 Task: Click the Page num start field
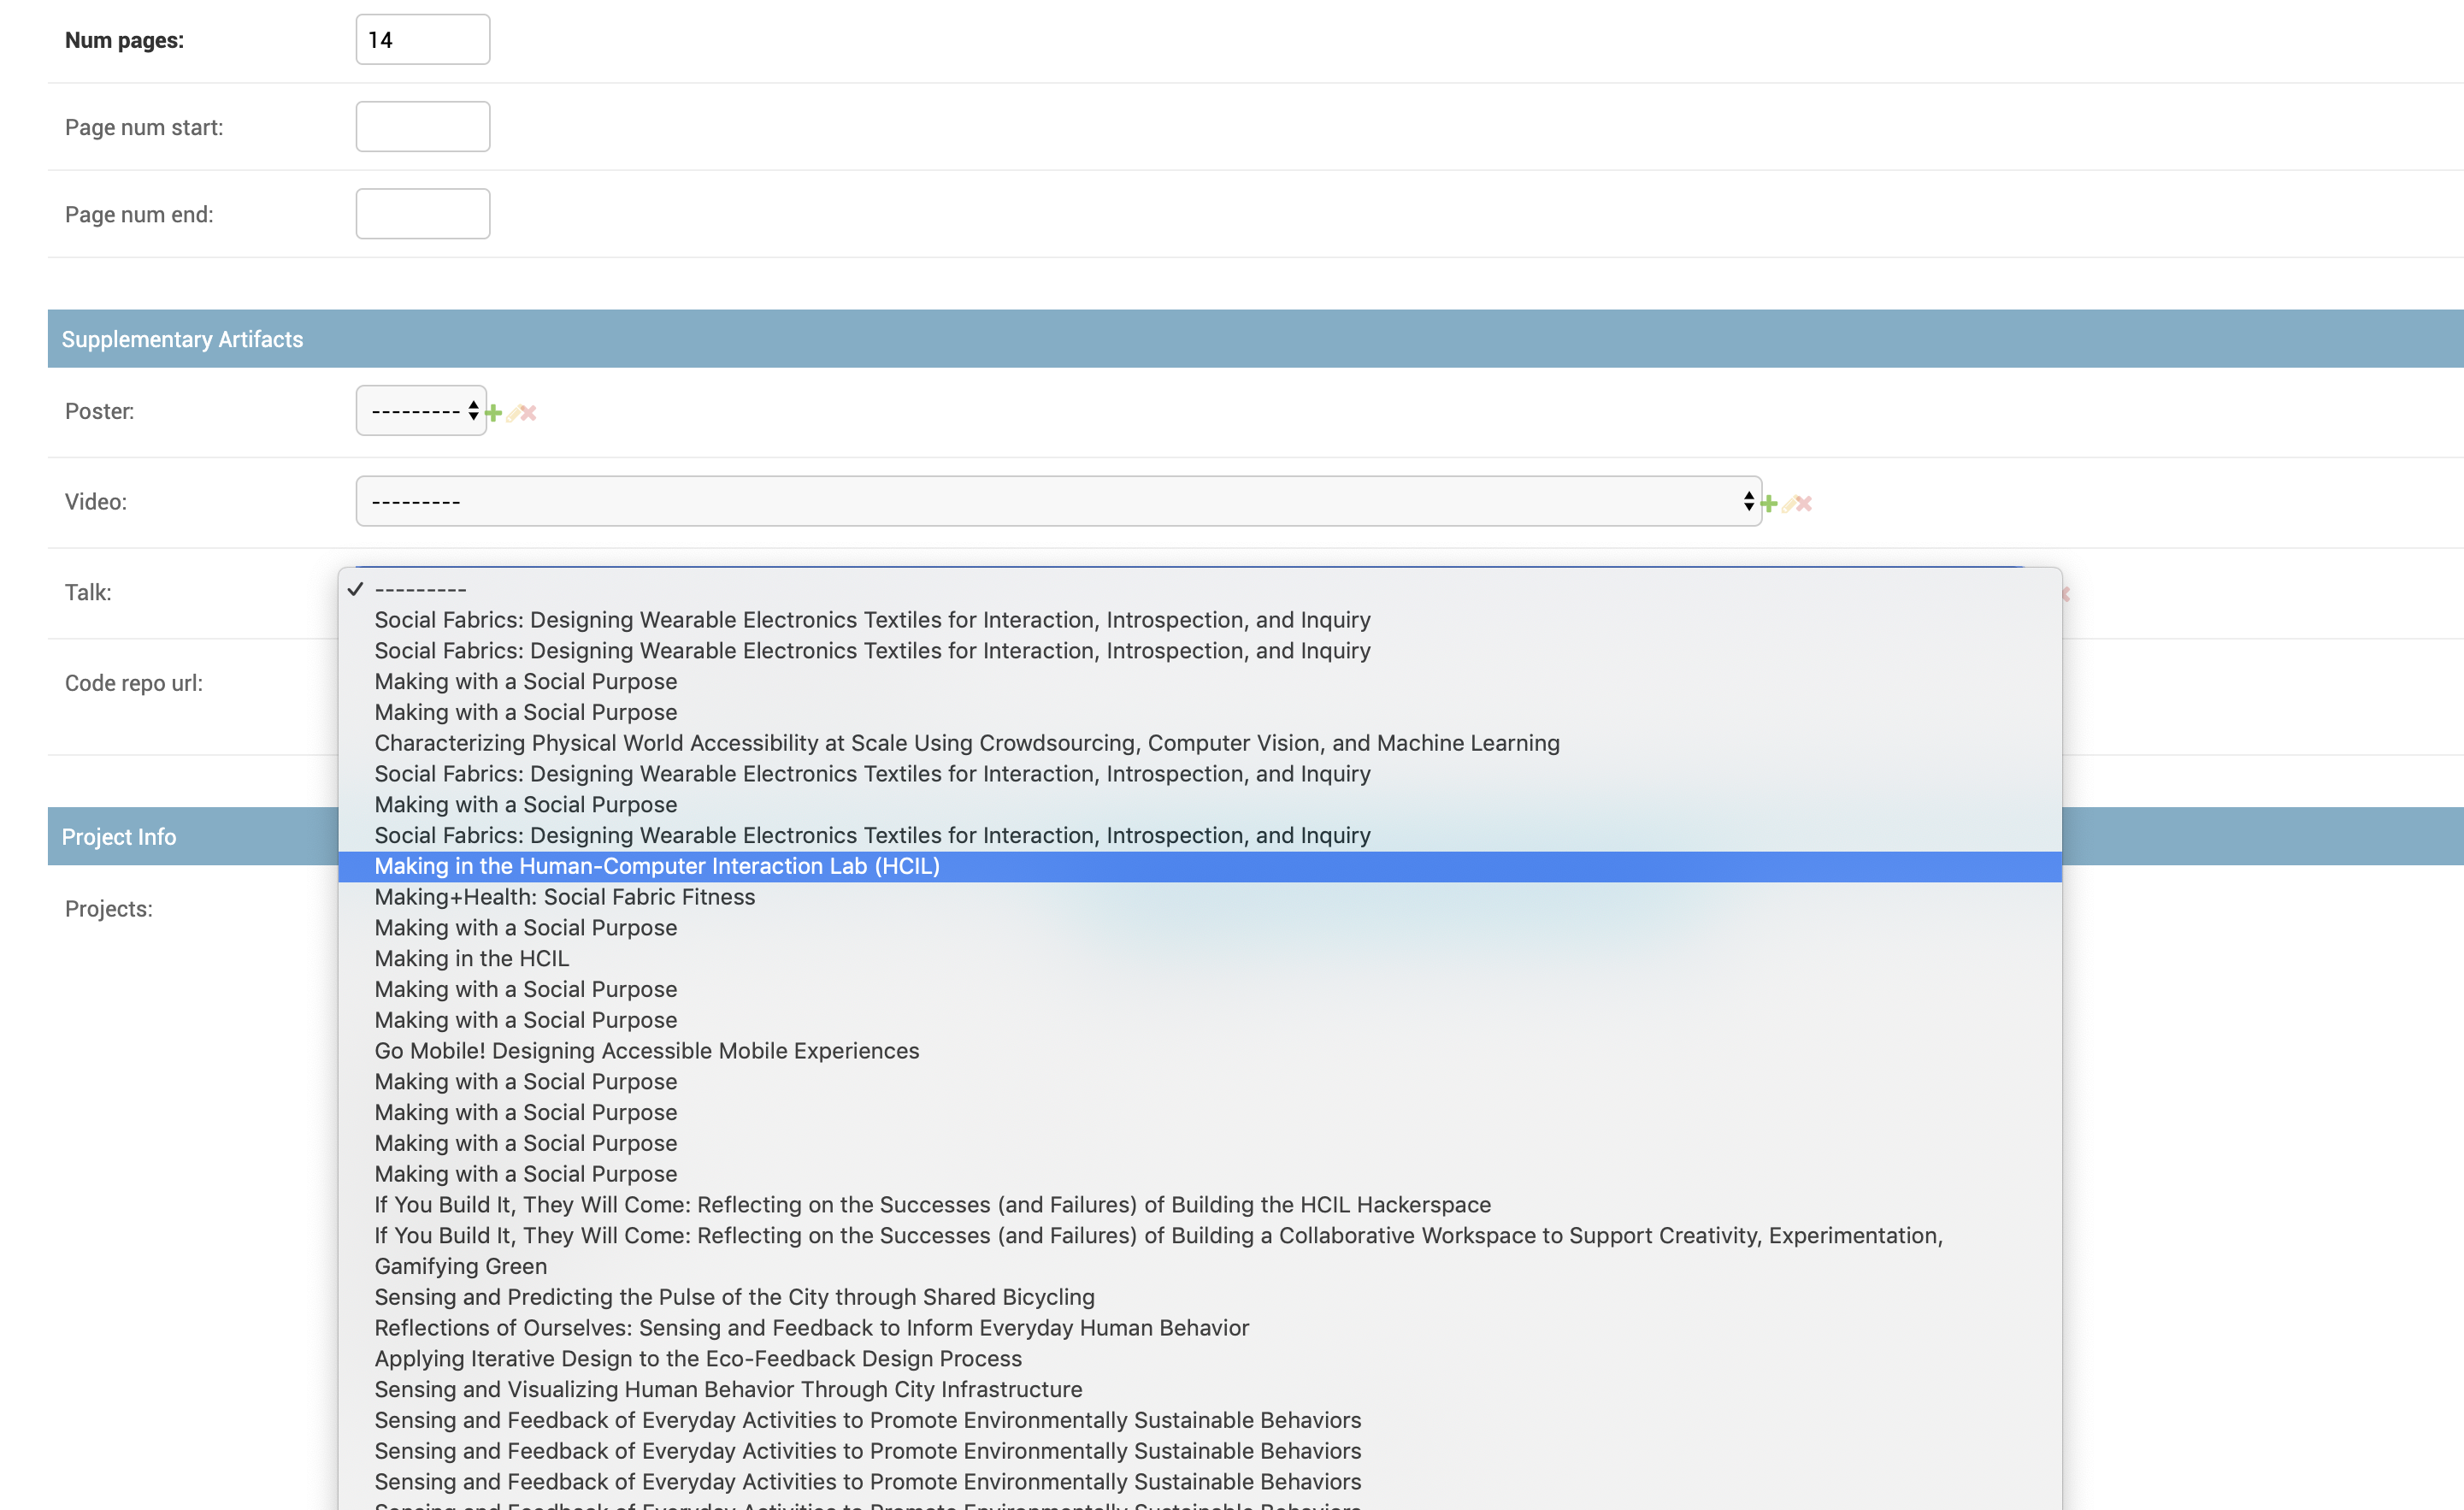(422, 126)
